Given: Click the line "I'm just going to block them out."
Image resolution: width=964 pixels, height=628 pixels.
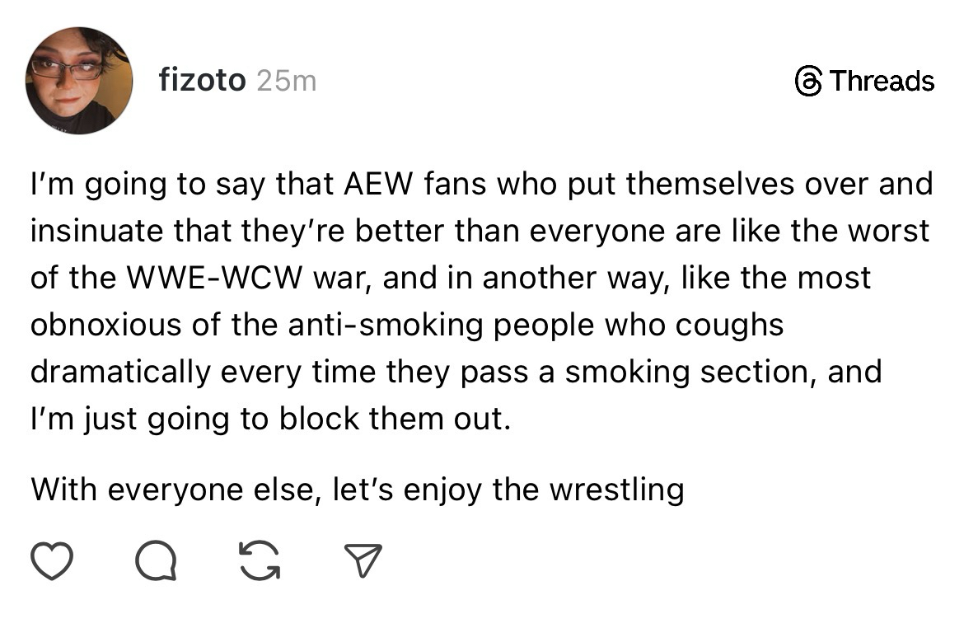Looking at the screenshot, I should [271, 418].
